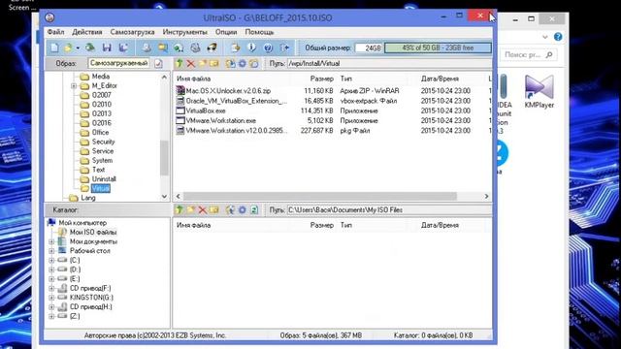Viewport: 621px width, 349px height.
Task: Open the Помощь menu
Action: point(259,32)
